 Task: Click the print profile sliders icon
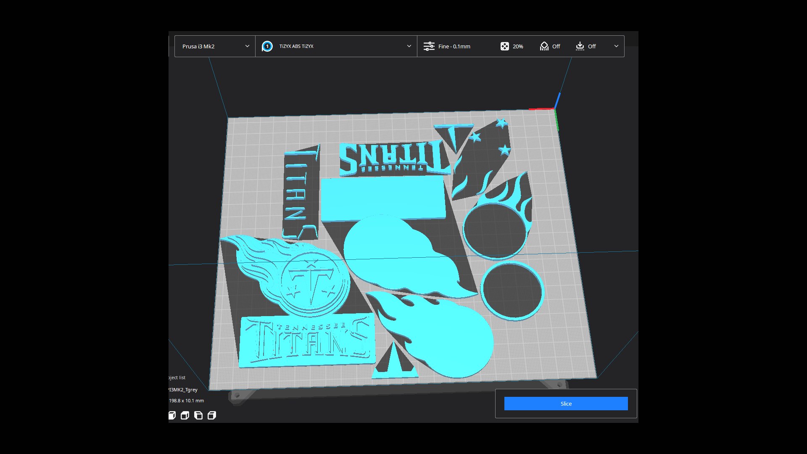(429, 46)
